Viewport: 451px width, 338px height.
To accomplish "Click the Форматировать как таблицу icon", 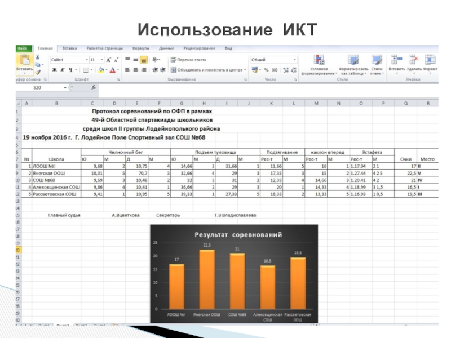I will [353, 60].
